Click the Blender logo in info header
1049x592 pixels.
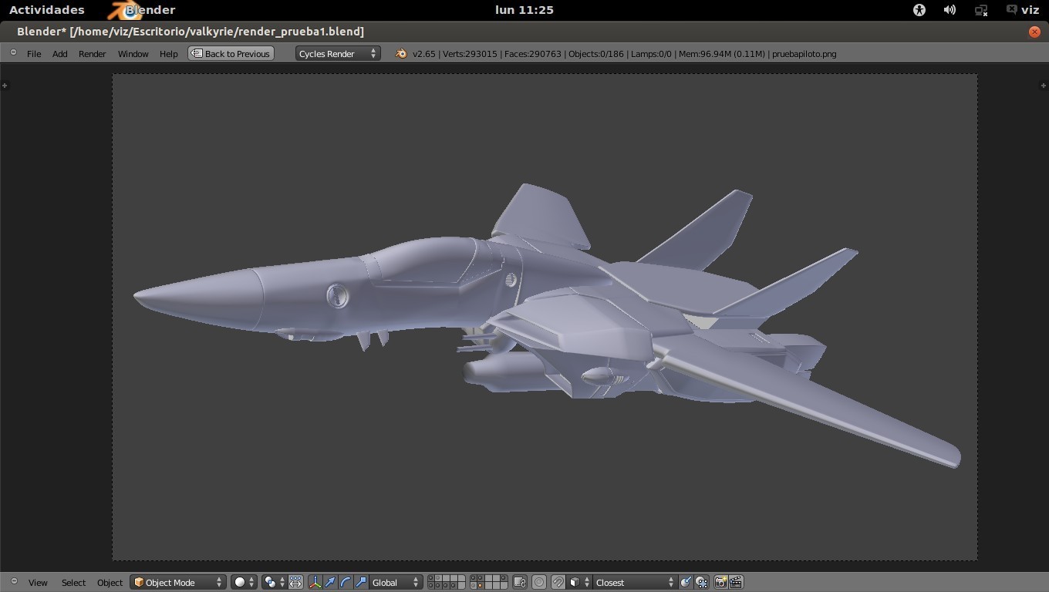(400, 54)
